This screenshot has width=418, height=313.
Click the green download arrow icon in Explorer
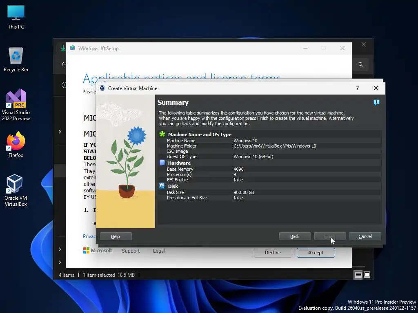coord(63,48)
